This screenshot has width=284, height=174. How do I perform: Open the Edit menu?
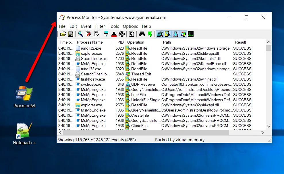point(73,26)
